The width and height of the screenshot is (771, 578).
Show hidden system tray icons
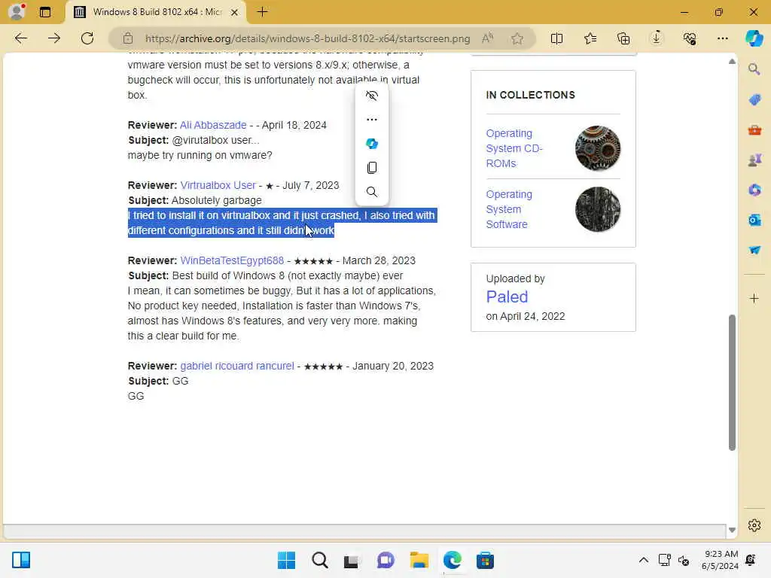coord(643,560)
